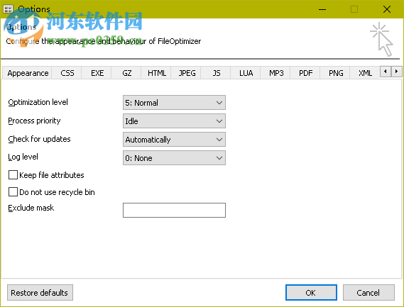Select the JPEG tab
This screenshot has height=307, width=404.
pyautogui.click(x=187, y=73)
